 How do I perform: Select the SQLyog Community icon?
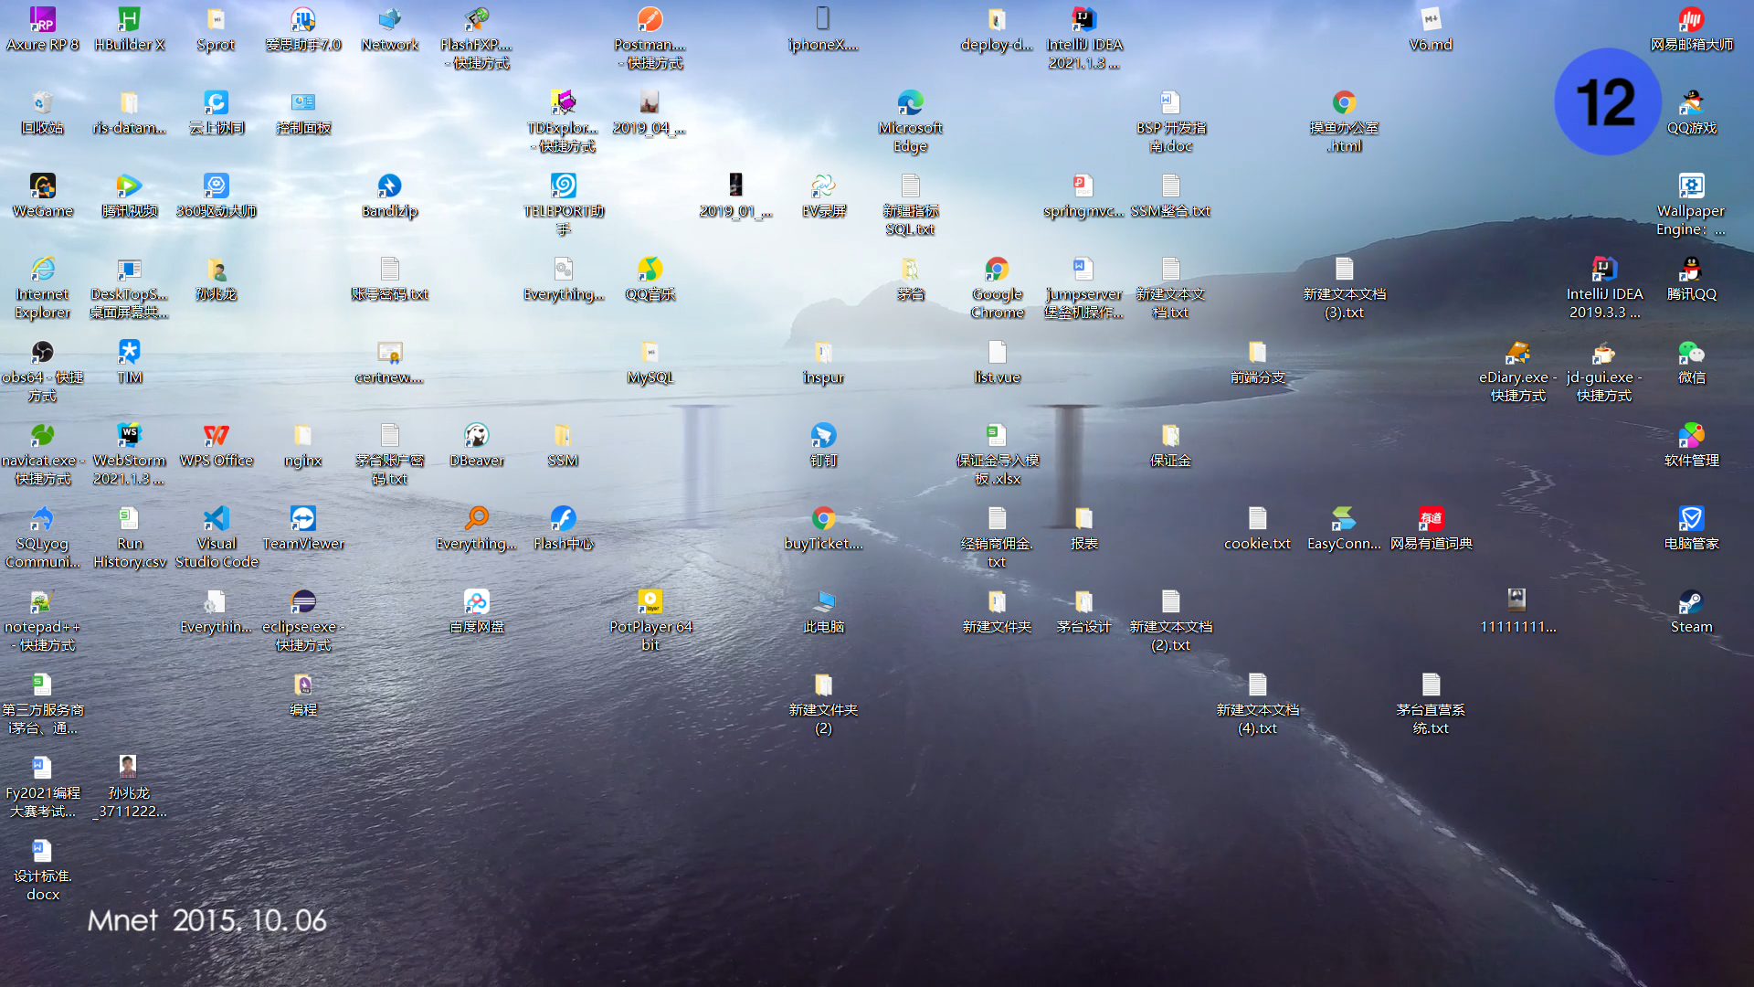tap(42, 537)
